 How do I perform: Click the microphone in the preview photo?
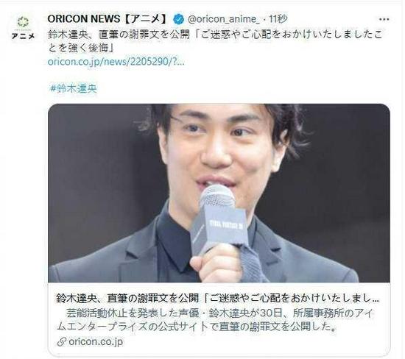point(218,219)
